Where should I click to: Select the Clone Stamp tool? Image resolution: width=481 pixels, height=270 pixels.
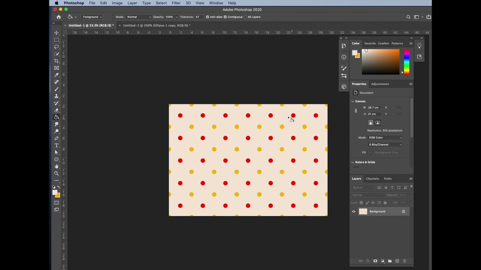click(56, 96)
